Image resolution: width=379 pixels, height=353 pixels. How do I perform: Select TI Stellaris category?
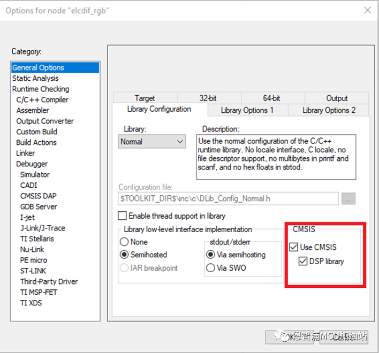click(x=37, y=239)
